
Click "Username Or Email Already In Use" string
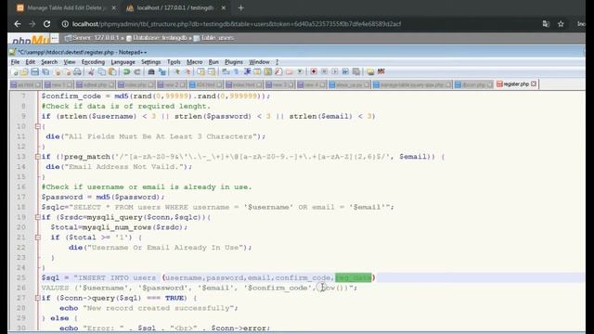(x=165, y=248)
